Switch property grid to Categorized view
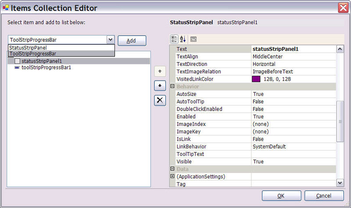Viewport: 351px width, 208px height. click(x=174, y=39)
